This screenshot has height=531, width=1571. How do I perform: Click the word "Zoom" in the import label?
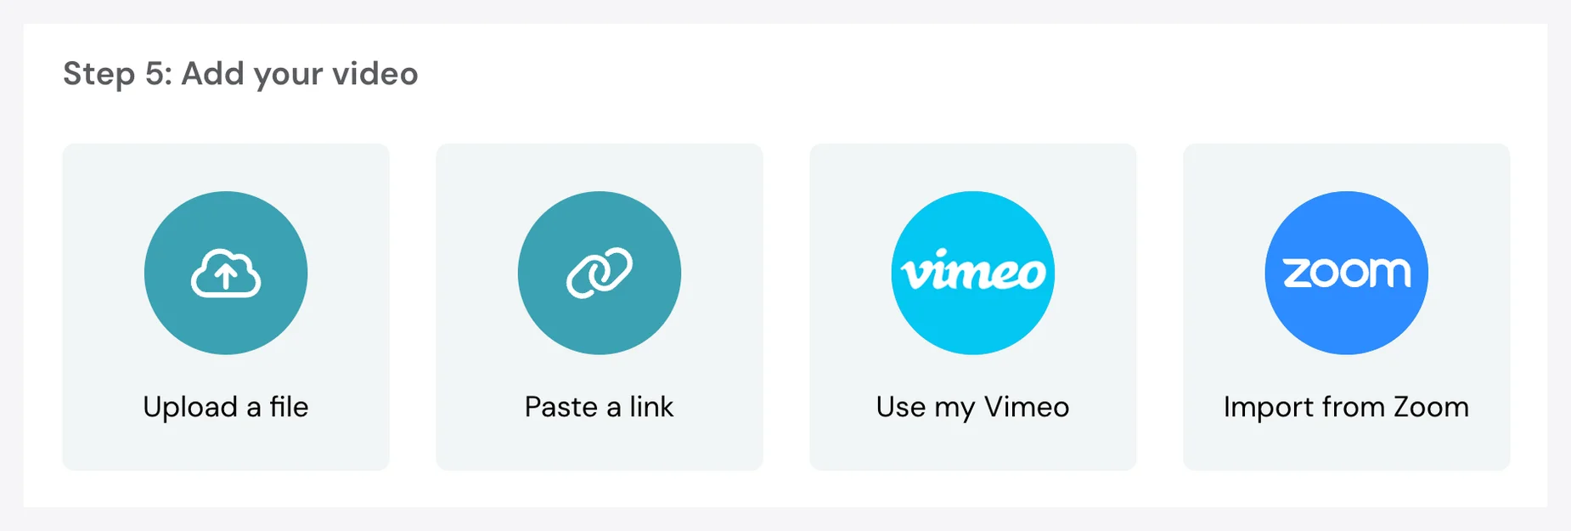click(x=1431, y=407)
